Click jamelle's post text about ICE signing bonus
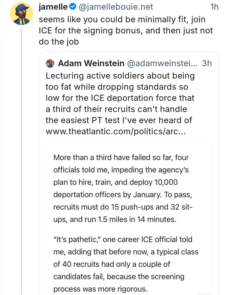 pyautogui.click(x=126, y=31)
